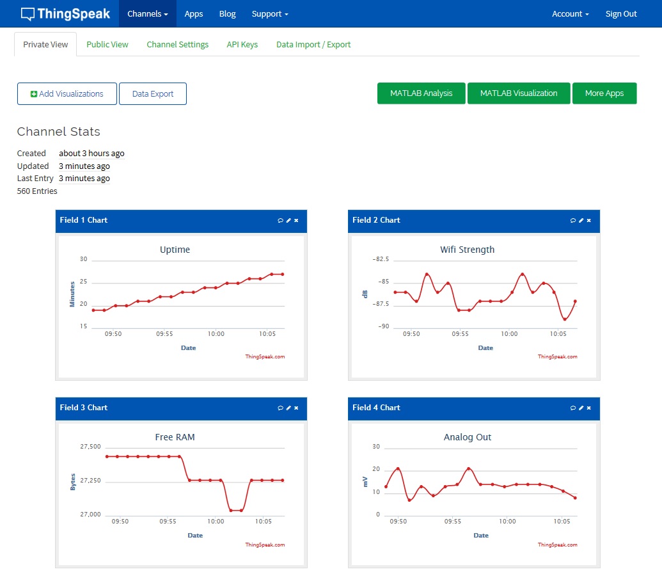662x583 pixels.
Task: Click the Free RAM chart title
Action: click(x=175, y=437)
